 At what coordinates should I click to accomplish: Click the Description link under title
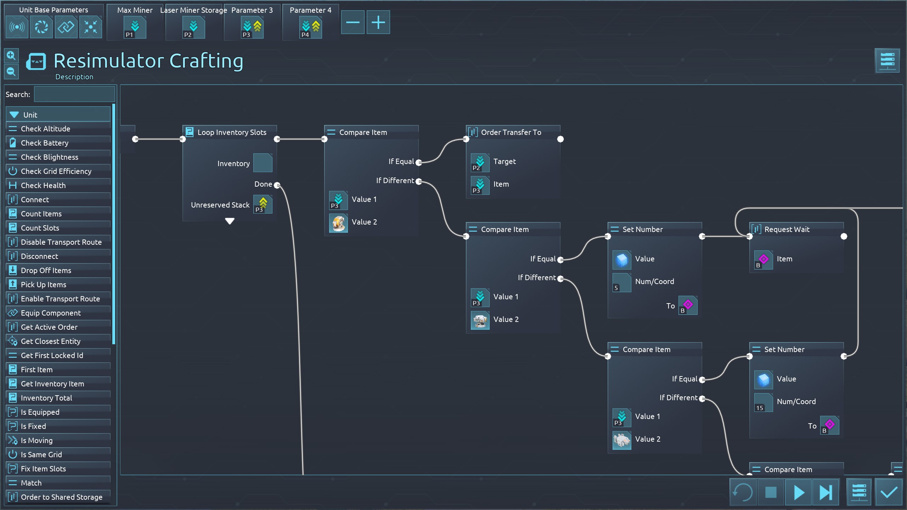(74, 77)
